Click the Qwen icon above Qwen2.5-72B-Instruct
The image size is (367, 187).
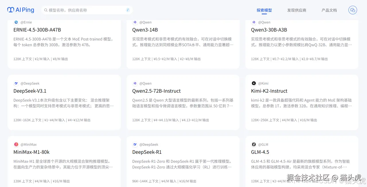tap(135, 83)
